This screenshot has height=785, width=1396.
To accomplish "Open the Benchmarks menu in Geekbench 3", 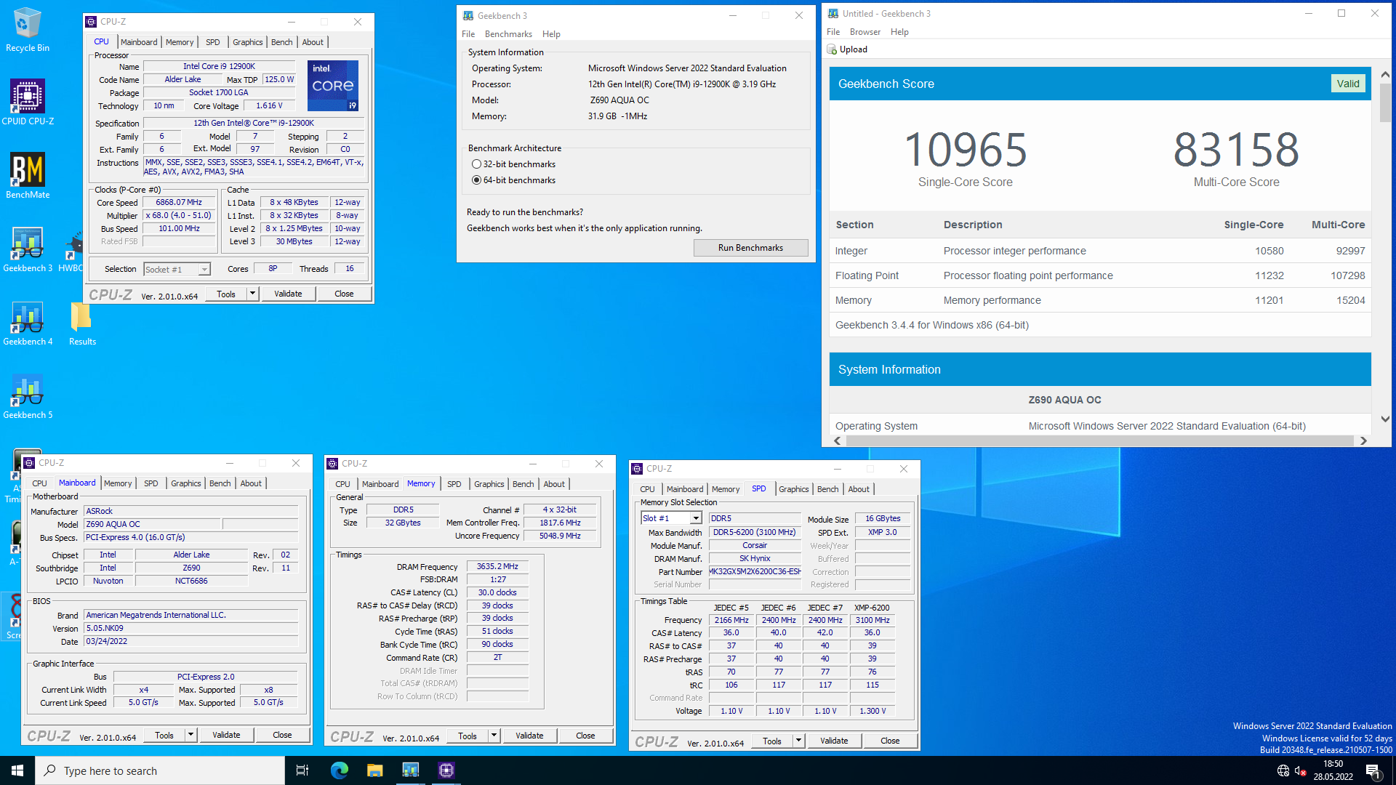I will [508, 34].
